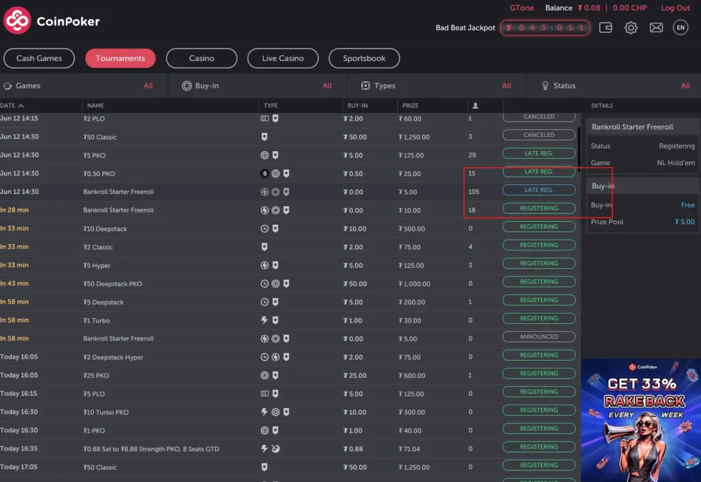701x482 pixels.
Task: Click the clock icon in the ₮2 Deepstack Hyper row
Action: click(x=265, y=357)
